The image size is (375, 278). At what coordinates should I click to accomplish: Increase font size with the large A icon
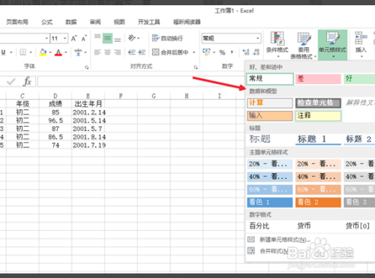[x=73, y=38]
